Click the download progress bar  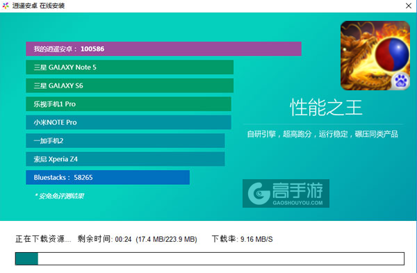210,258
